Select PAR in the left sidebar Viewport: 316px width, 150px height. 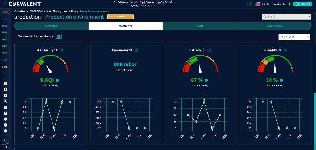pyautogui.click(x=5, y=32)
